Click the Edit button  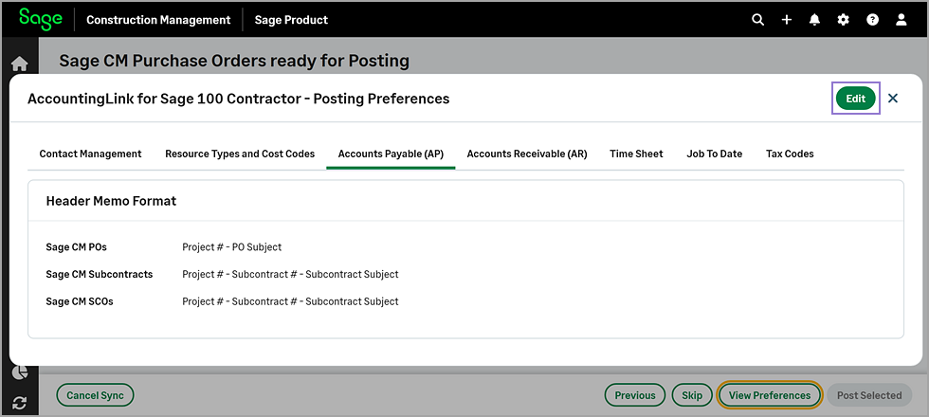tap(855, 99)
